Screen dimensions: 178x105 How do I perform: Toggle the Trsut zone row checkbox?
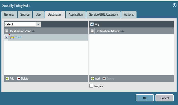point(6,37)
